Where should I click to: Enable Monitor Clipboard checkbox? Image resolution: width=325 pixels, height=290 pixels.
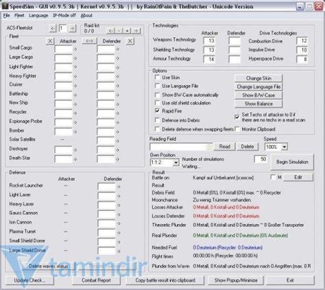click(237, 129)
